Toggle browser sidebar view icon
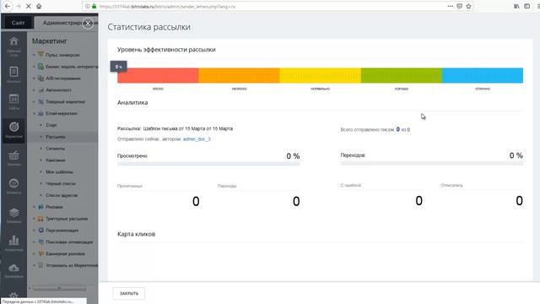The image size is (540, 304). [x=526, y=6]
